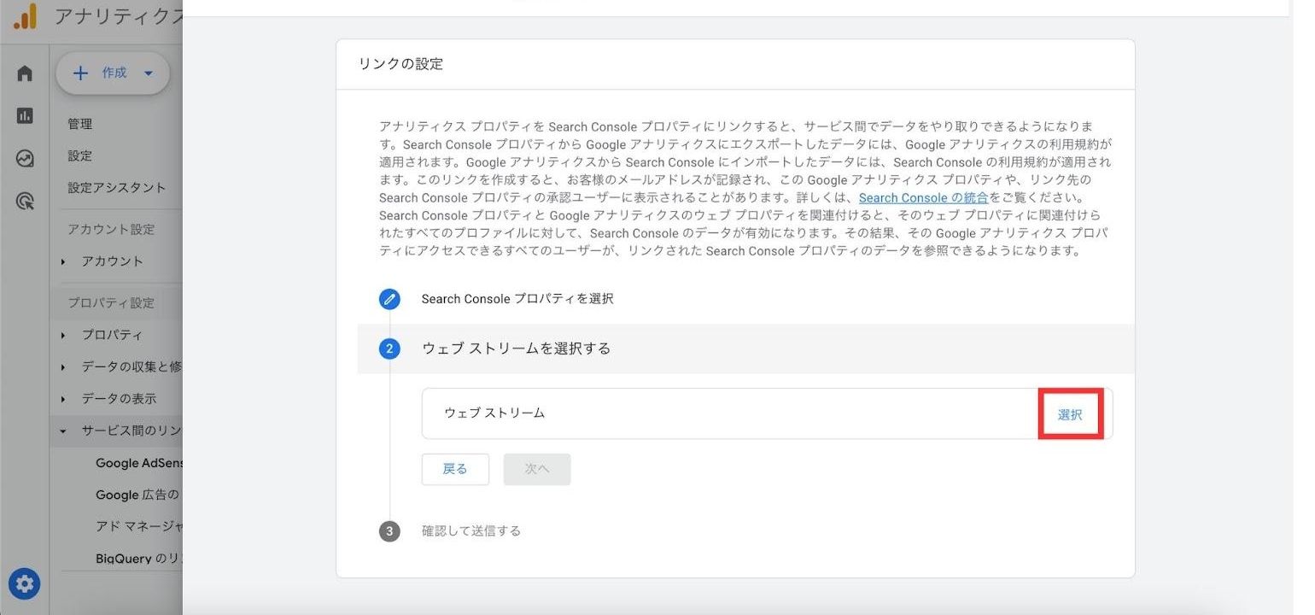The image size is (1315, 615).
Task: Open 設定アシスタント in the sidebar
Action: coord(117,187)
